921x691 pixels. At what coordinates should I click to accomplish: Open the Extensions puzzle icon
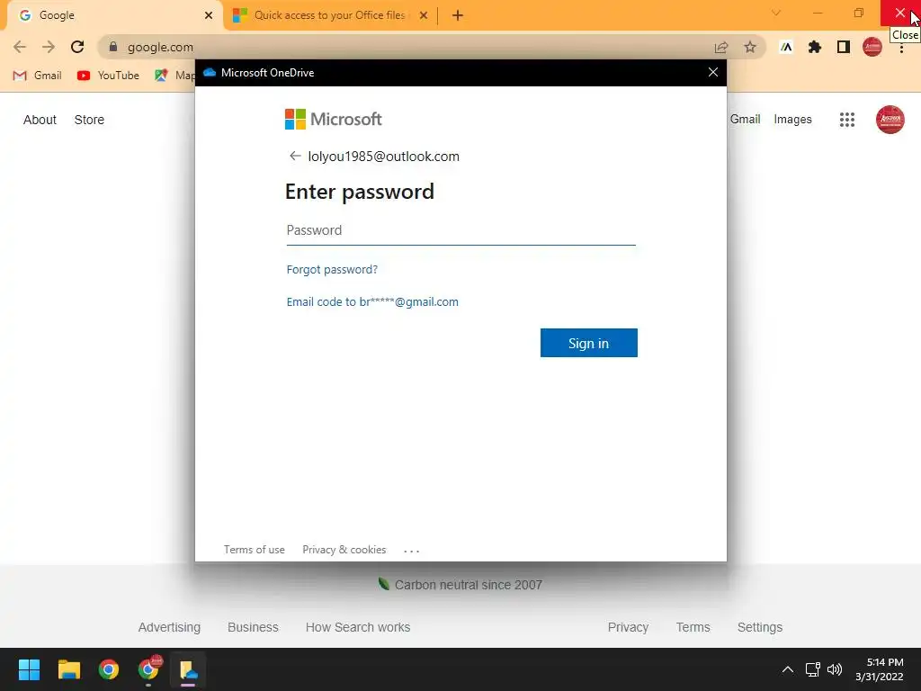coord(814,47)
